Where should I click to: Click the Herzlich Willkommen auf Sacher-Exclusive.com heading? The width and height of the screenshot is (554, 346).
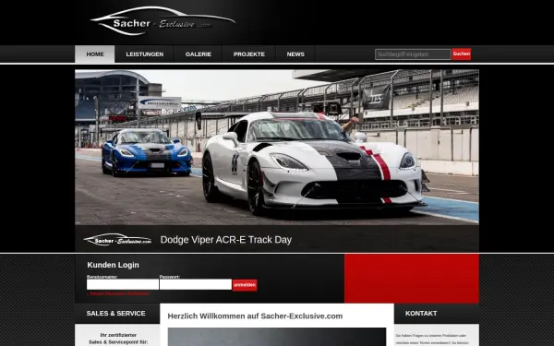click(x=255, y=316)
